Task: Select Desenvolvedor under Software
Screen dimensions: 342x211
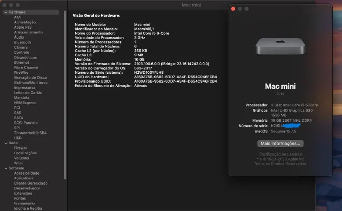Action: pos(27,188)
